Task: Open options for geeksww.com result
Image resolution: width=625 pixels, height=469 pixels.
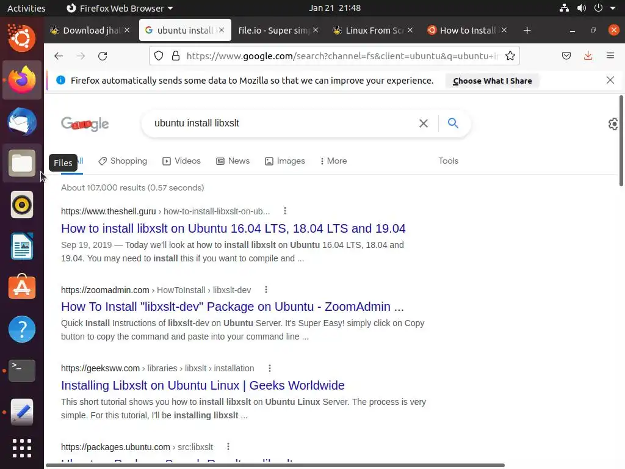Action: click(269, 368)
